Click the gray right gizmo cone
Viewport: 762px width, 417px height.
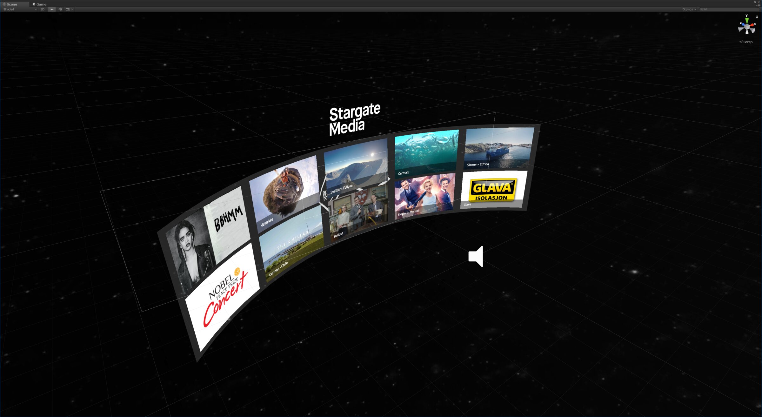point(753,30)
